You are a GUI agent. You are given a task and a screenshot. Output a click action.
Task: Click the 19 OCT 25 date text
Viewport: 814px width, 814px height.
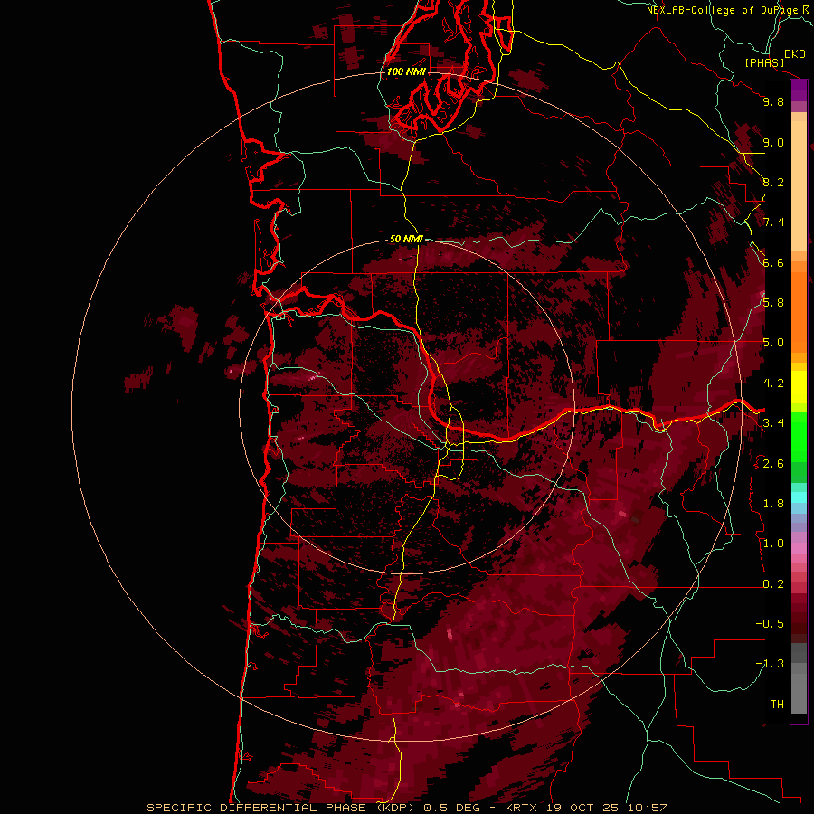coord(582,808)
